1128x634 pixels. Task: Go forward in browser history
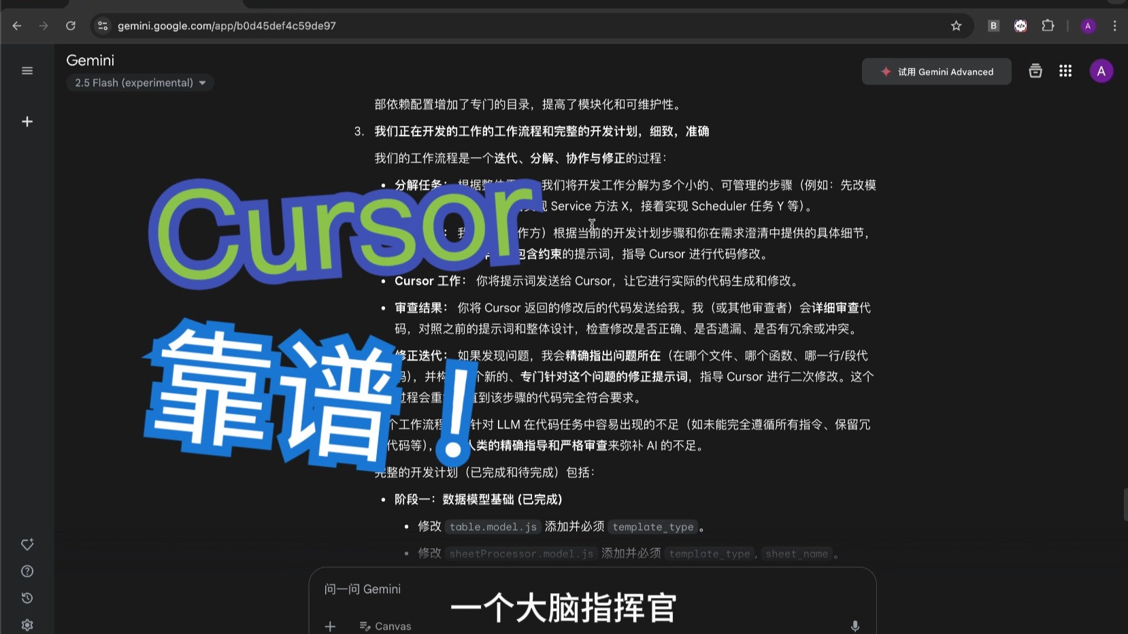point(44,26)
